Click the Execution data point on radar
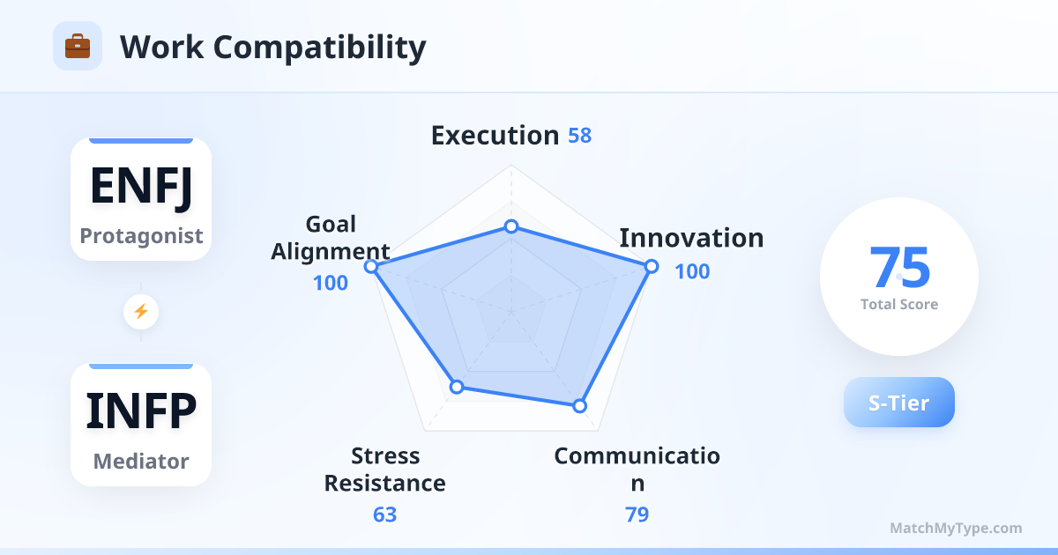1058x555 pixels. point(510,226)
